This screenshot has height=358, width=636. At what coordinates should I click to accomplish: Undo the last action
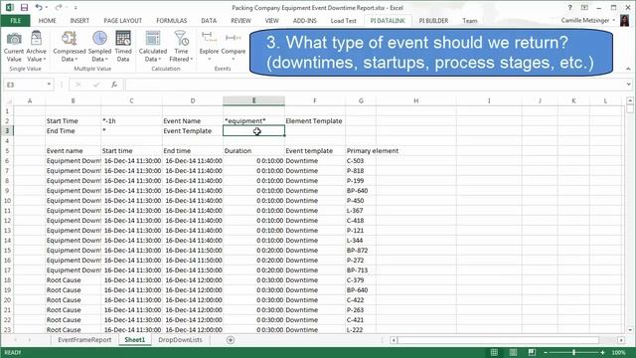click(39, 7)
